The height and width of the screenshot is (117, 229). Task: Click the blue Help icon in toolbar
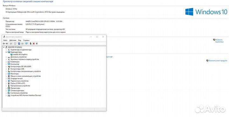[x=19, y=44]
